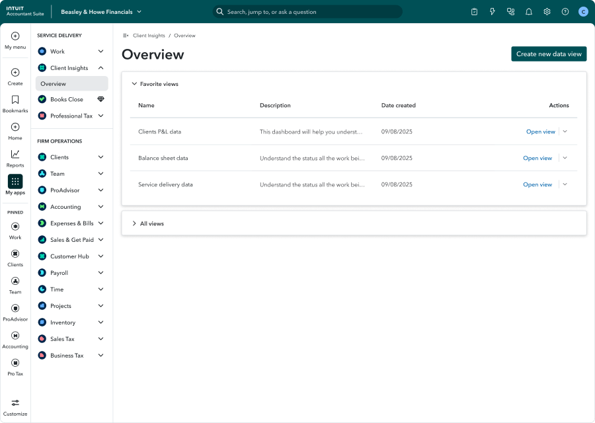595x423 pixels.
Task: Go to Home via the left rail
Action: point(15,131)
